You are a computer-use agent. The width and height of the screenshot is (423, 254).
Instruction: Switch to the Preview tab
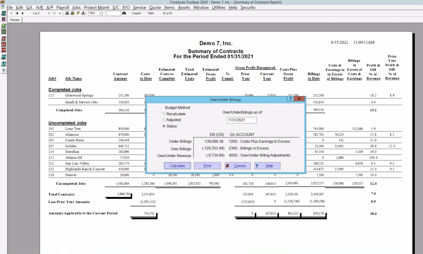(x=15, y=20)
